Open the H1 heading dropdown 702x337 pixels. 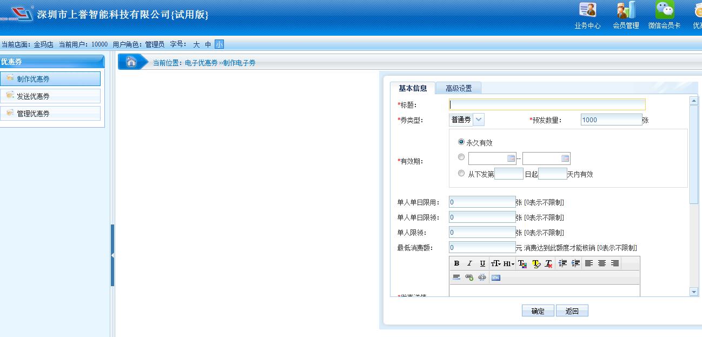pos(509,263)
